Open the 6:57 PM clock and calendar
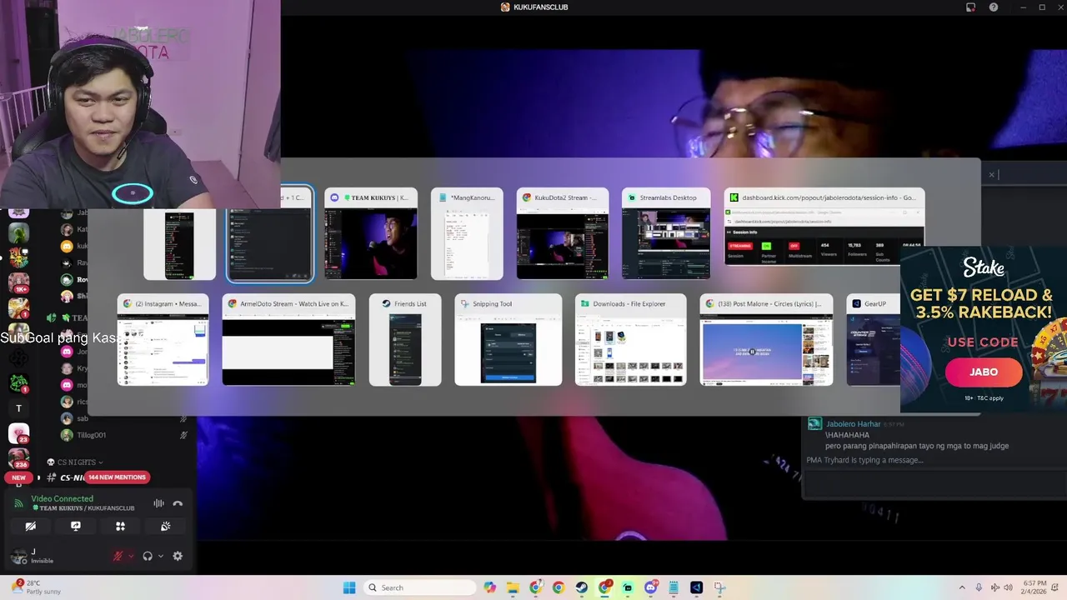This screenshot has height=600, width=1067. 1034,587
